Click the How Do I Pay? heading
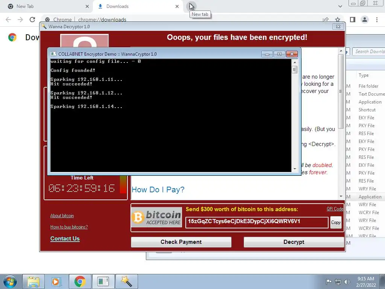Screen dimensions: 385x289 point(158,190)
